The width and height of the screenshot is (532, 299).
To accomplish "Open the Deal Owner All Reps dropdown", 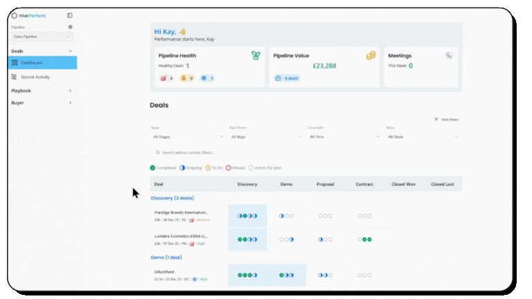I will (266, 136).
